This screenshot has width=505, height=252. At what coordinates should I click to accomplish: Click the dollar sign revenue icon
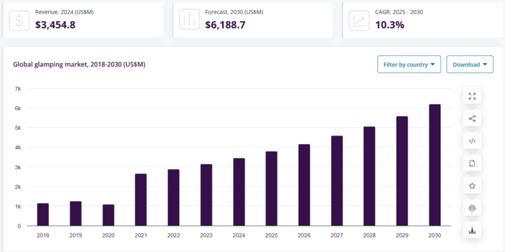pos(19,20)
